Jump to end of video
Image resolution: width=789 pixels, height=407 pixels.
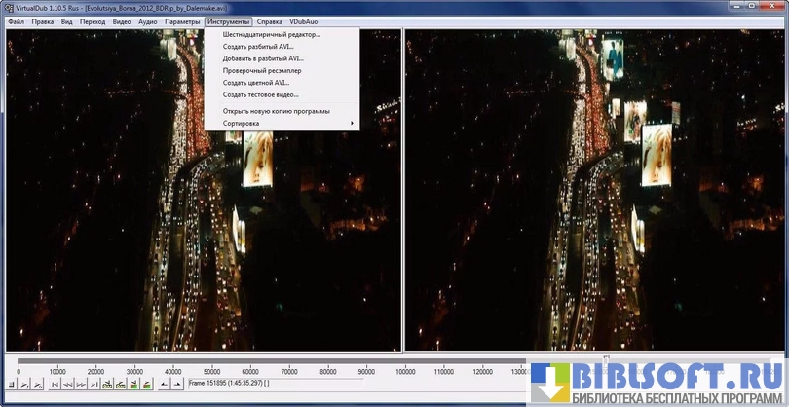point(94,385)
